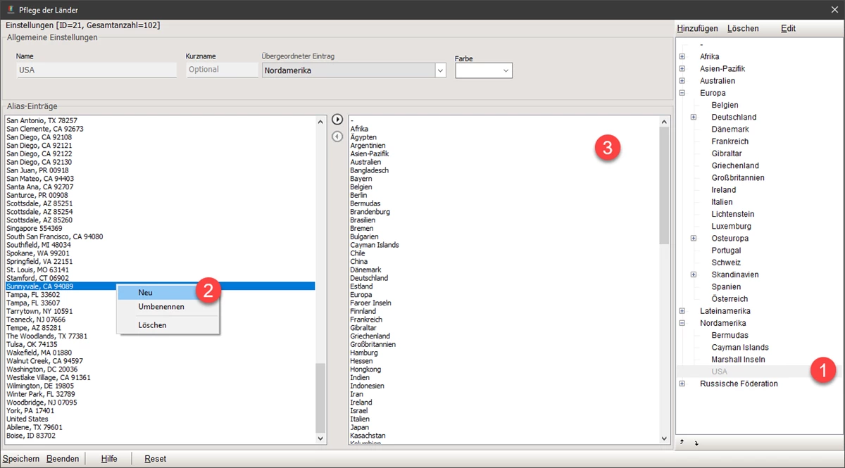
Task: Select Großbritannien in the country tree
Action: 737,178
